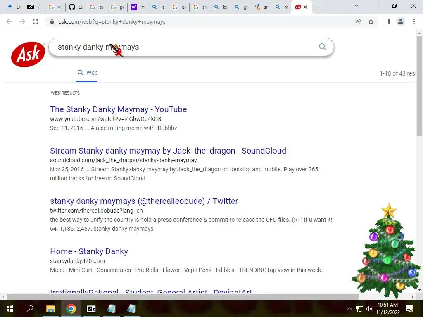Click the stankydanky420.com URL text
The height and width of the screenshot is (317, 423).
(77, 261)
